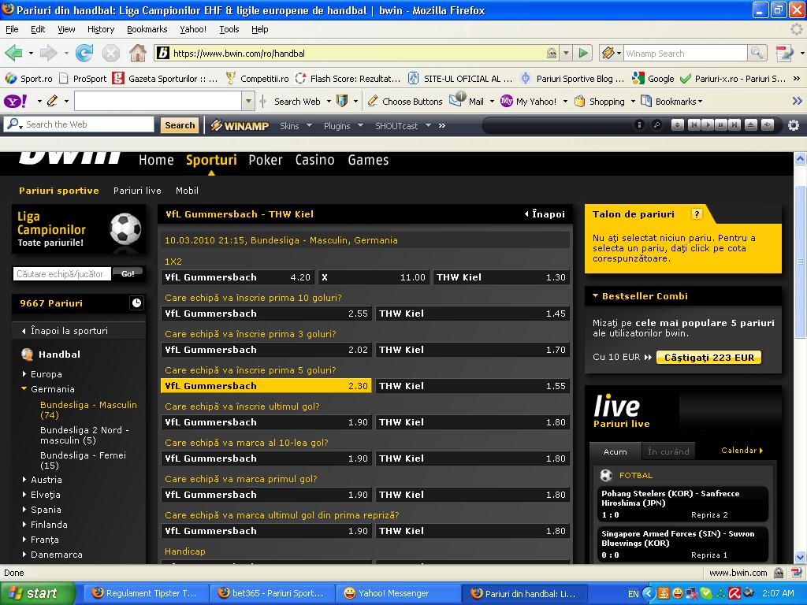Select the draw X 11.00 odds
The width and height of the screenshot is (807, 605).
pos(374,277)
